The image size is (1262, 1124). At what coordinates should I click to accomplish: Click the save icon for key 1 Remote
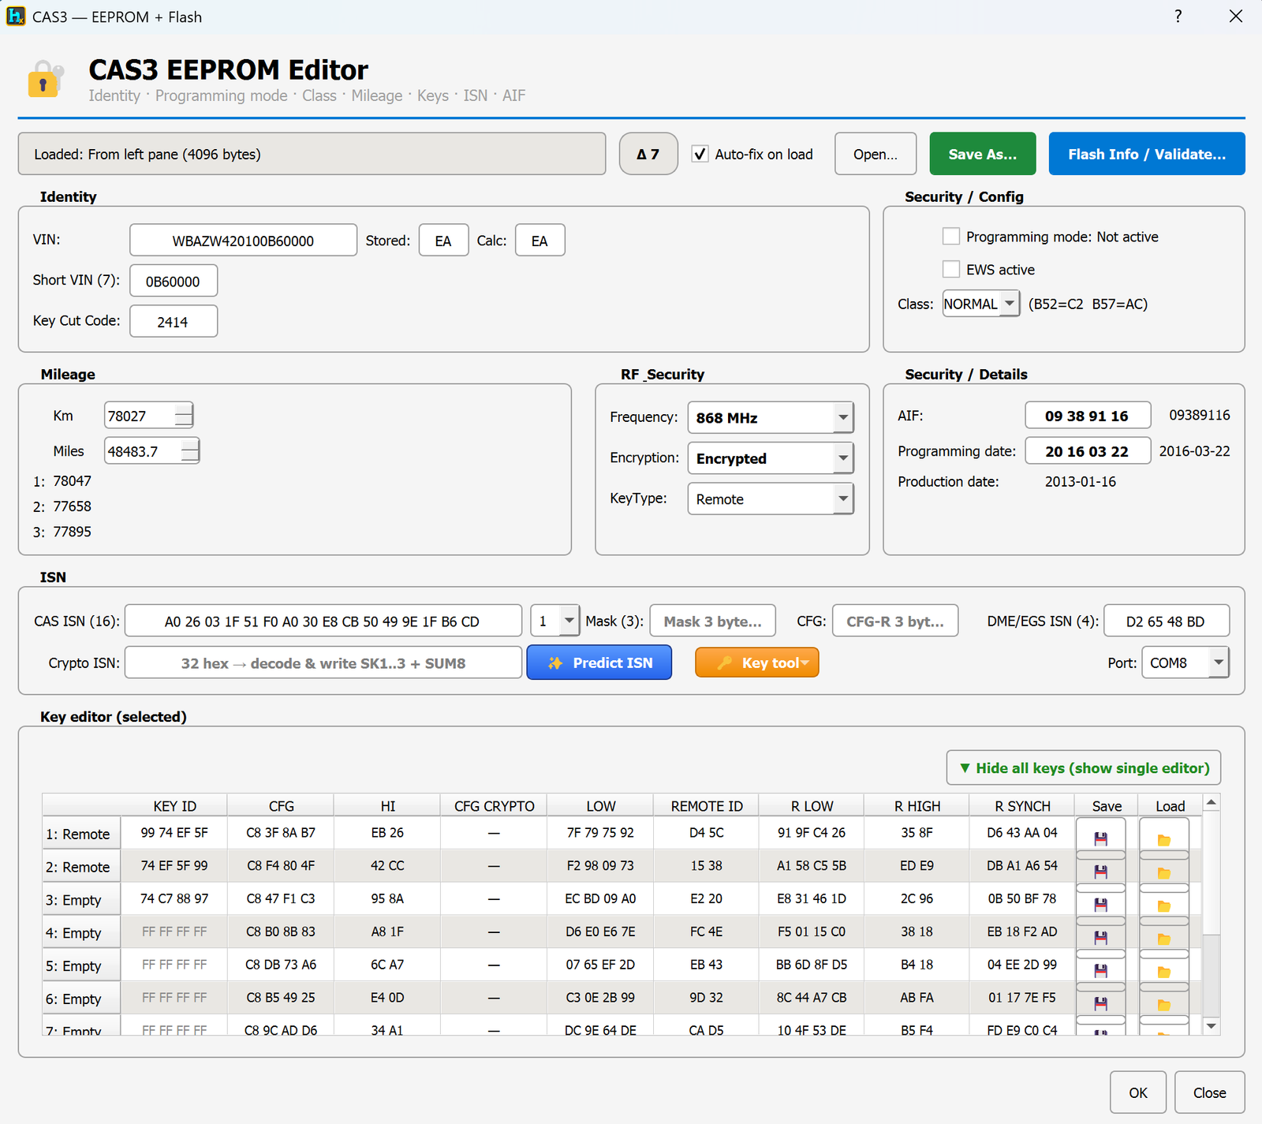[x=1100, y=838]
